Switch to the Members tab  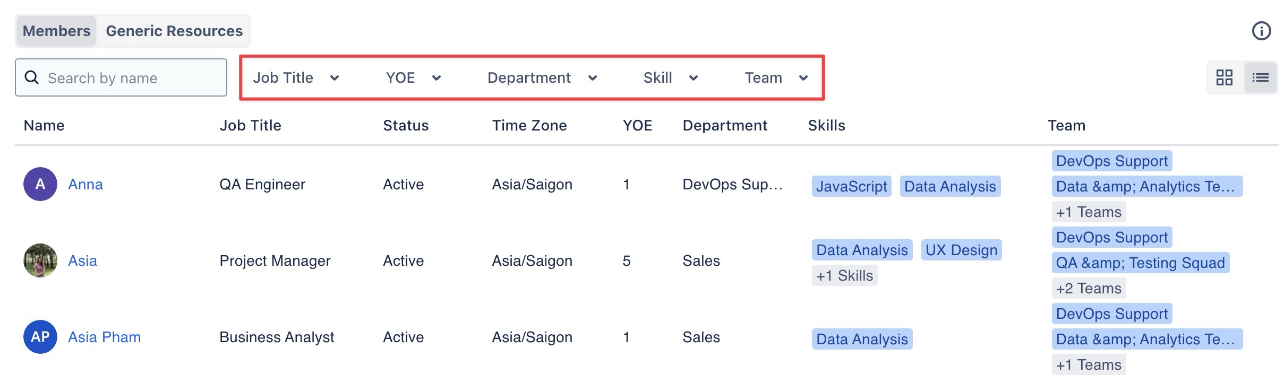pos(56,31)
